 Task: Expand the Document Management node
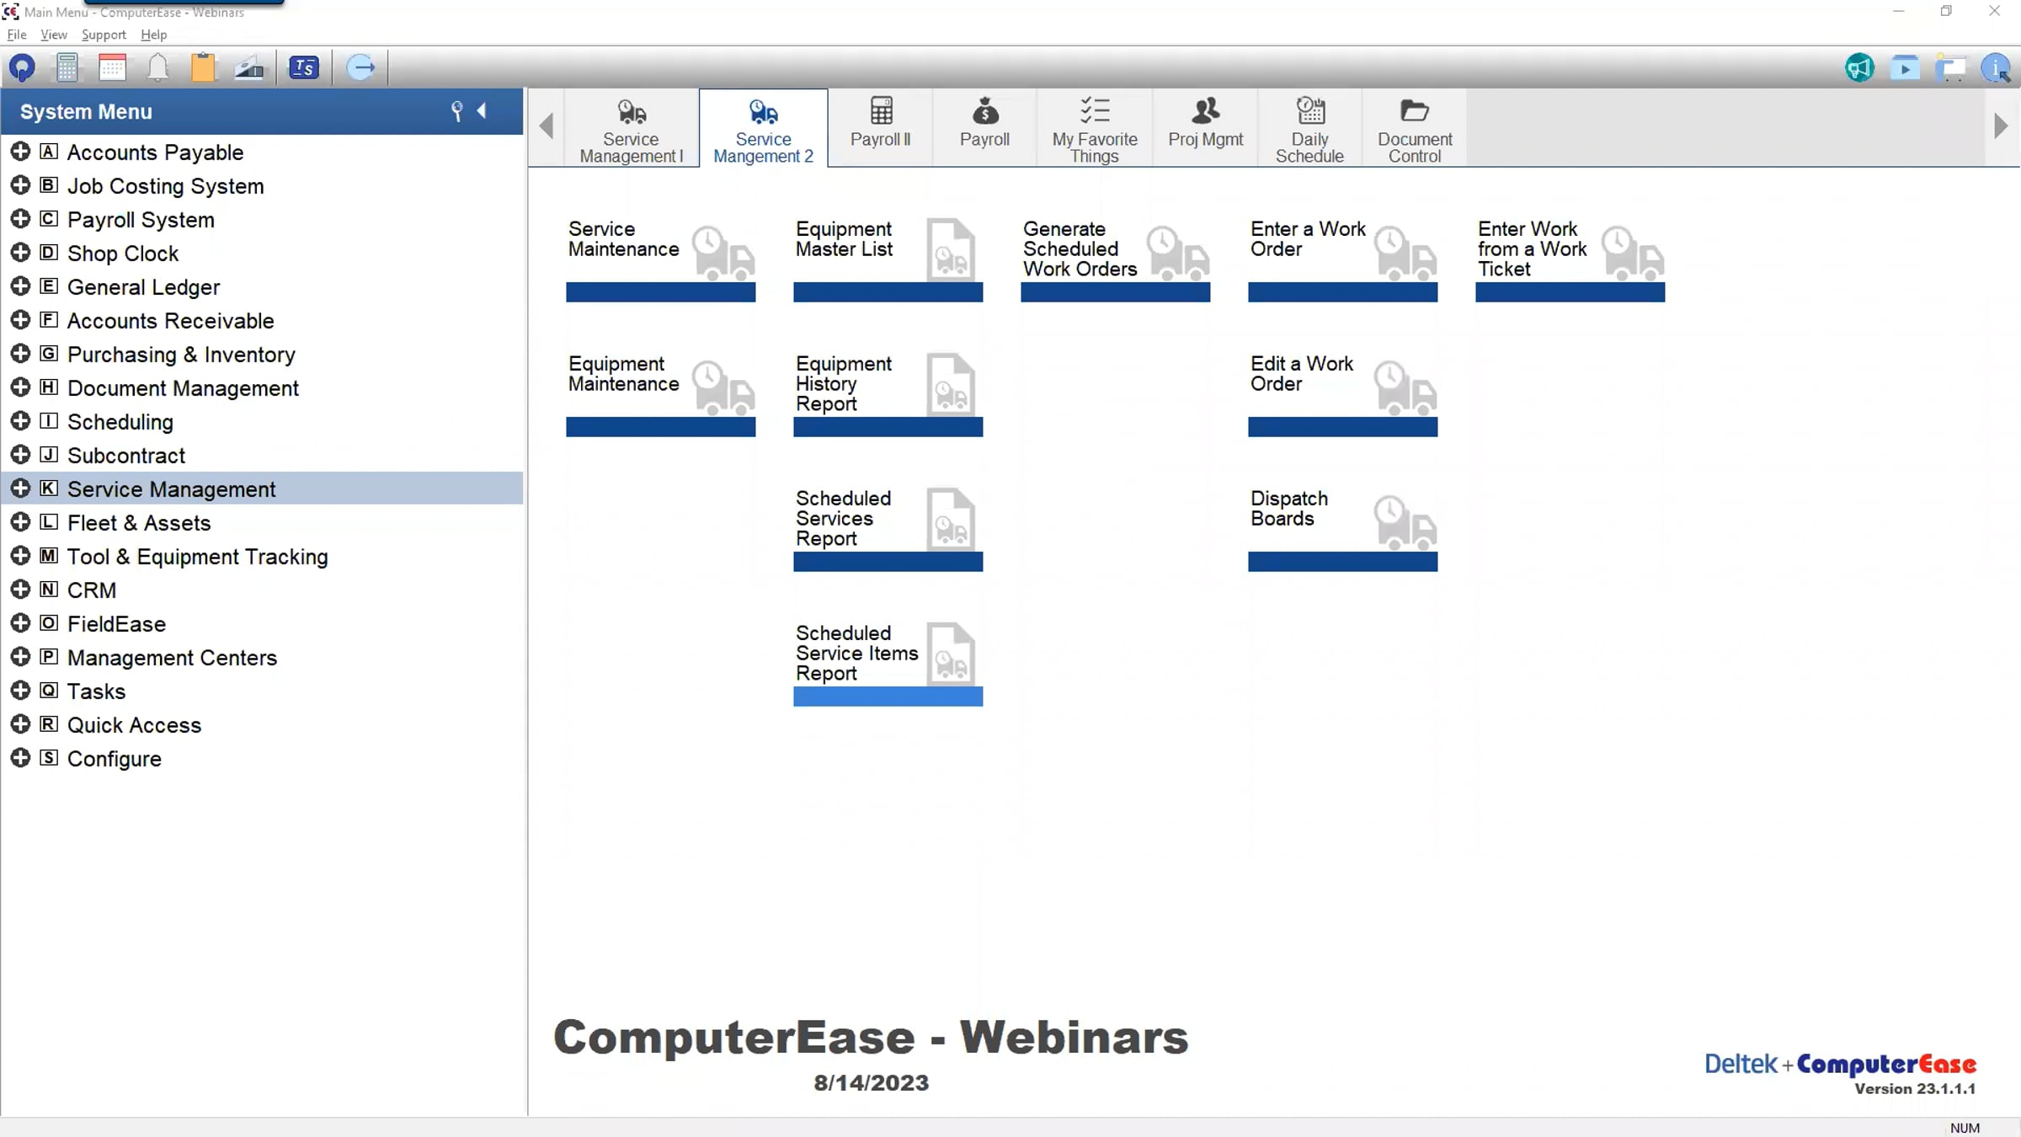coord(20,387)
